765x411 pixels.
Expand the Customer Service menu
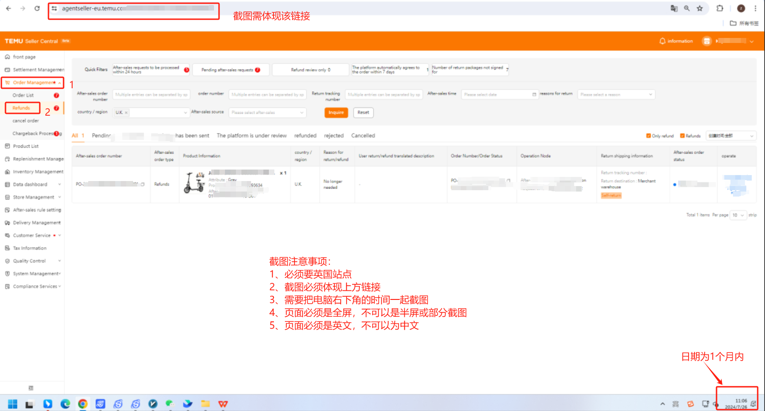[x=59, y=236]
